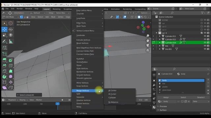211x118 pixels.
Task: Click the viewport zoom magnifier icon
Action: [148, 36]
